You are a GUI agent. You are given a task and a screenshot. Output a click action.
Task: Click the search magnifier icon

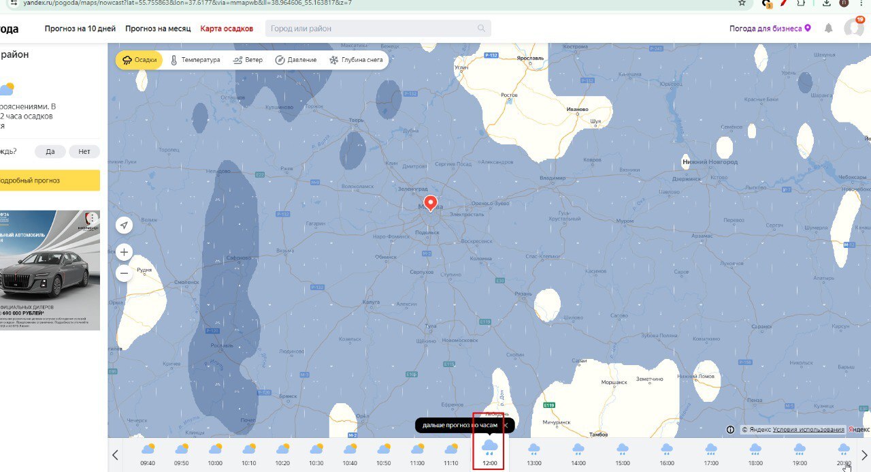tap(482, 29)
